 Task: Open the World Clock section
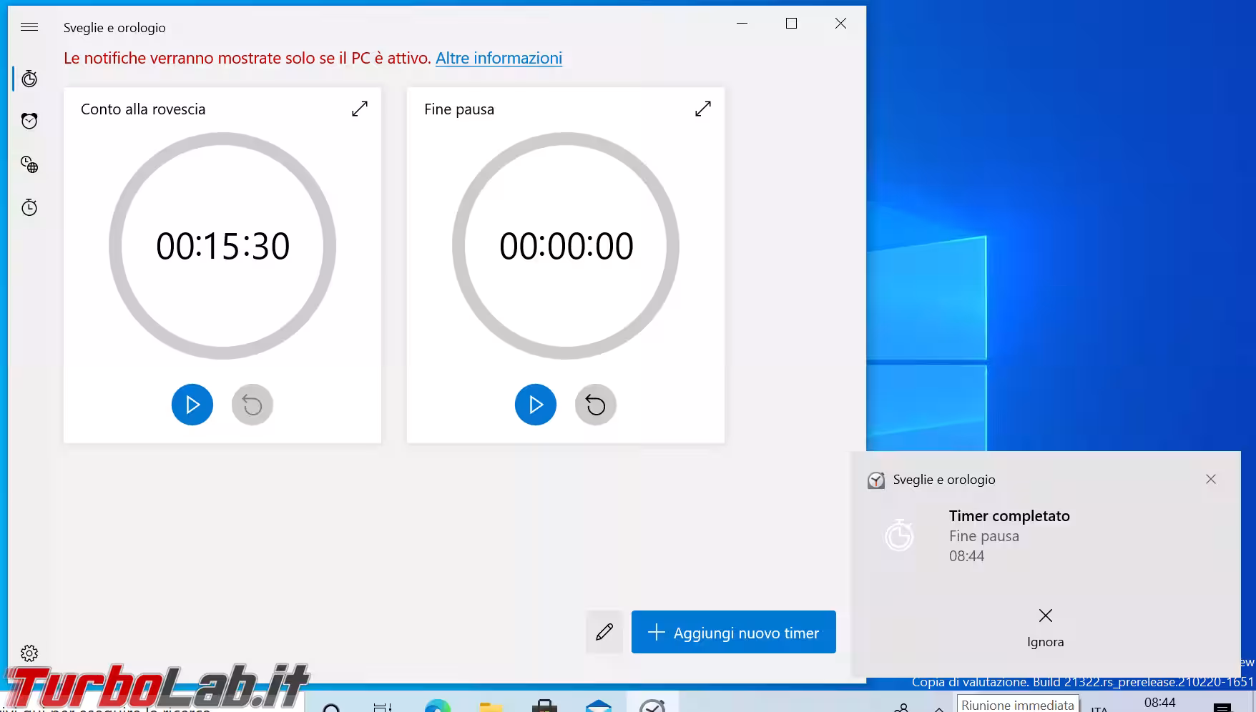coord(29,164)
